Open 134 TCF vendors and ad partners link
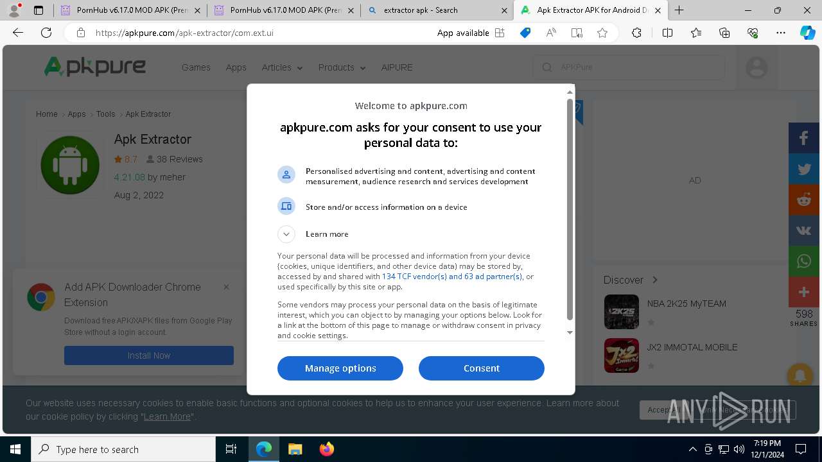 [x=452, y=277]
